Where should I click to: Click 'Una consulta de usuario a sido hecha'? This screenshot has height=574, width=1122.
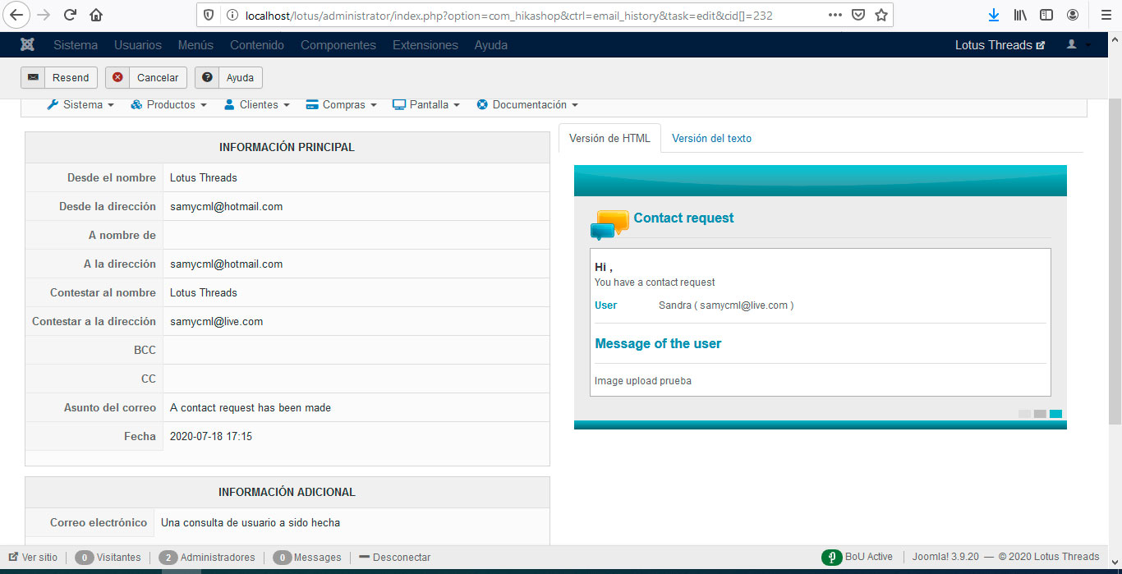tap(251, 522)
